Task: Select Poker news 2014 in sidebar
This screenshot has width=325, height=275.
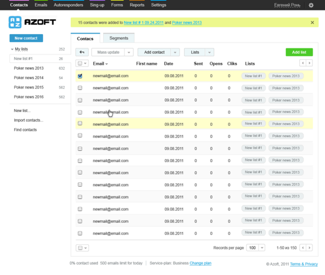Action: pyautogui.click(x=29, y=78)
